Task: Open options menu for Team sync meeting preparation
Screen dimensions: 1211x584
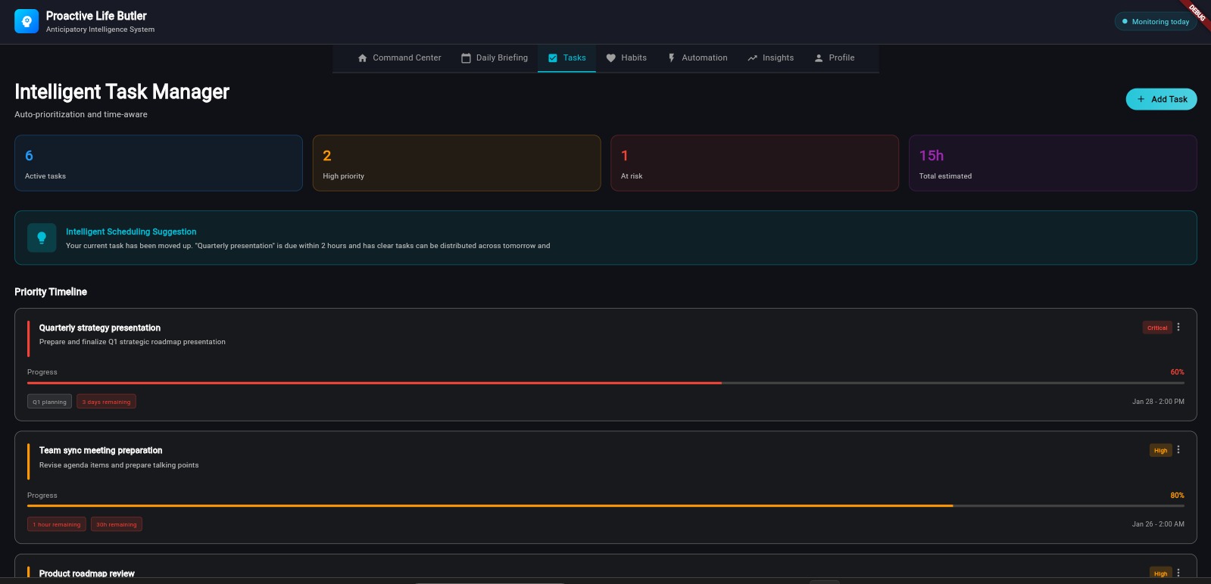Action: 1178,449
